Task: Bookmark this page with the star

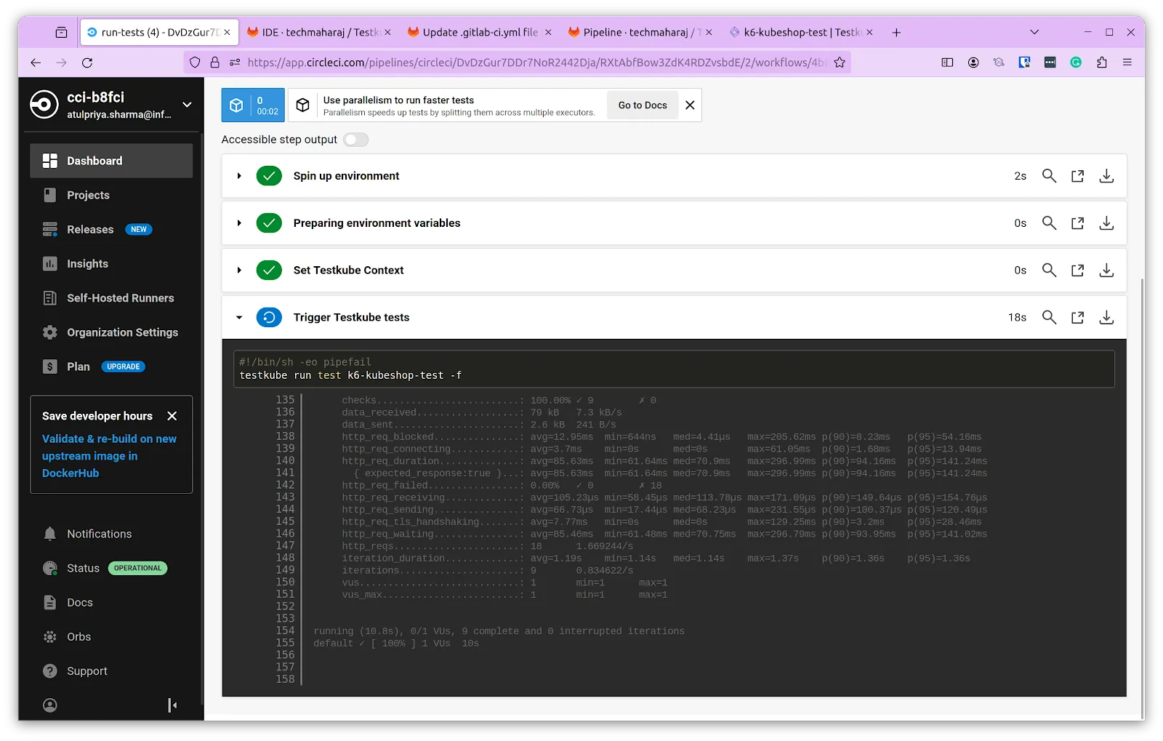Action: 840,63
